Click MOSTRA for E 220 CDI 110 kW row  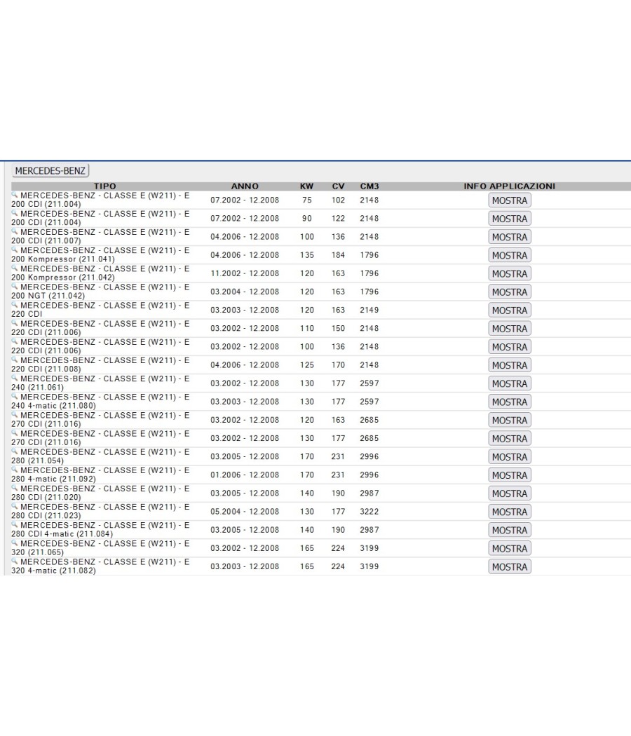[x=510, y=329]
